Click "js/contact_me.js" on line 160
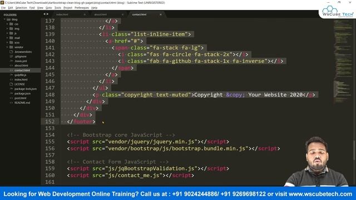The width and height of the screenshot is (356, 200). point(133,176)
